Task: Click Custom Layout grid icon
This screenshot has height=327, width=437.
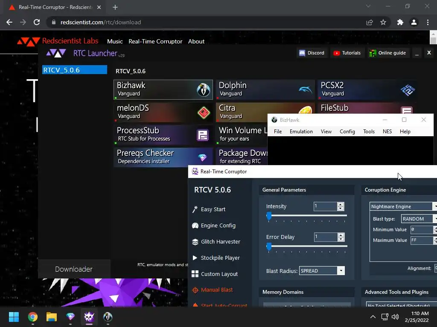Action: tap(195, 274)
